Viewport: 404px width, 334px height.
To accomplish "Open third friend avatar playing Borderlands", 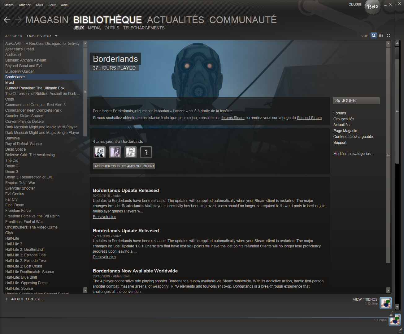I will [131, 152].
